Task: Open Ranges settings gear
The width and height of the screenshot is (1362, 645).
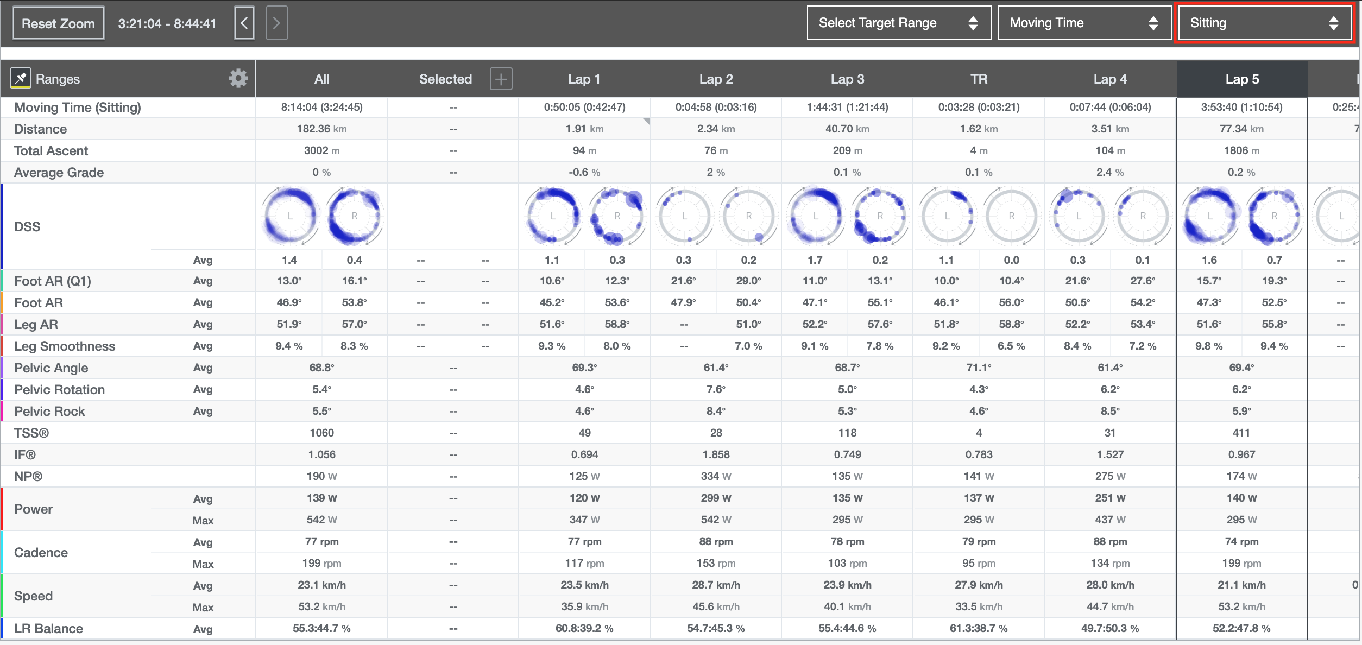Action: pos(238,79)
